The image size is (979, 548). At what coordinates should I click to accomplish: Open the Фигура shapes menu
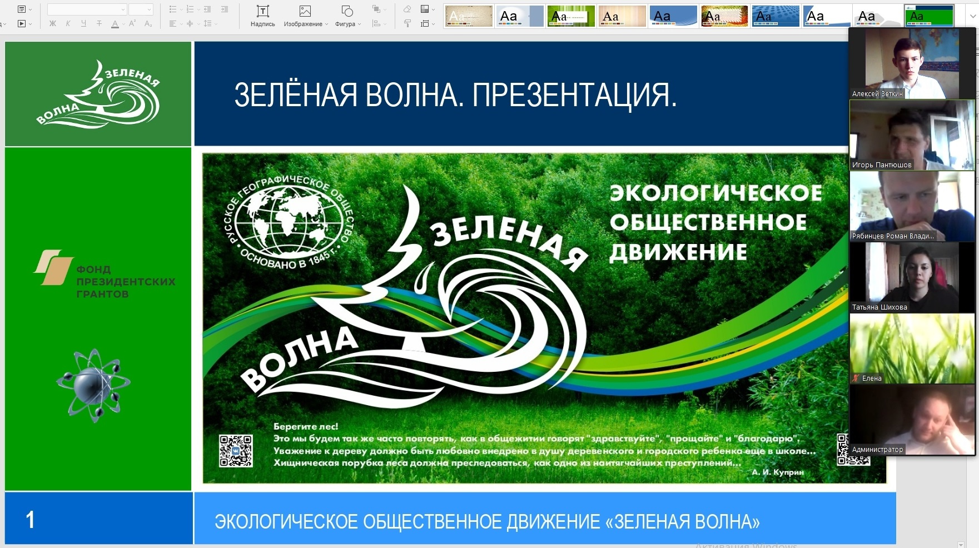coord(347,16)
